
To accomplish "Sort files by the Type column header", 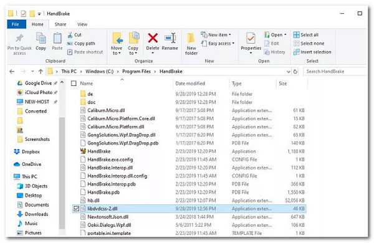I will (237, 83).
